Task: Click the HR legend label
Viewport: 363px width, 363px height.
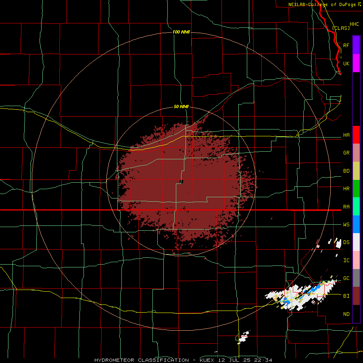Action: (x=346, y=189)
